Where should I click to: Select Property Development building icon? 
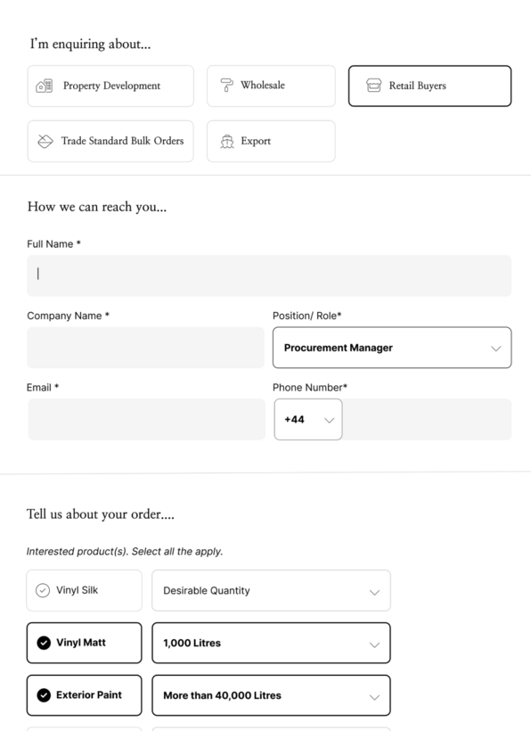coord(45,86)
